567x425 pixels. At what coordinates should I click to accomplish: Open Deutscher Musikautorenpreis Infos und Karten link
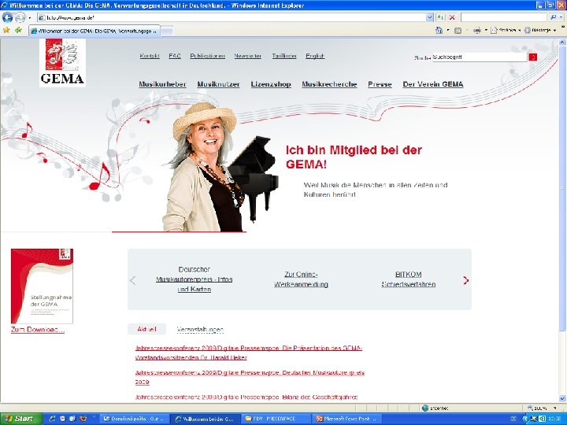click(195, 279)
